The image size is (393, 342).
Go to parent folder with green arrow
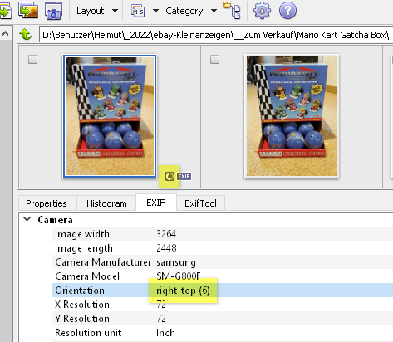tap(26, 35)
